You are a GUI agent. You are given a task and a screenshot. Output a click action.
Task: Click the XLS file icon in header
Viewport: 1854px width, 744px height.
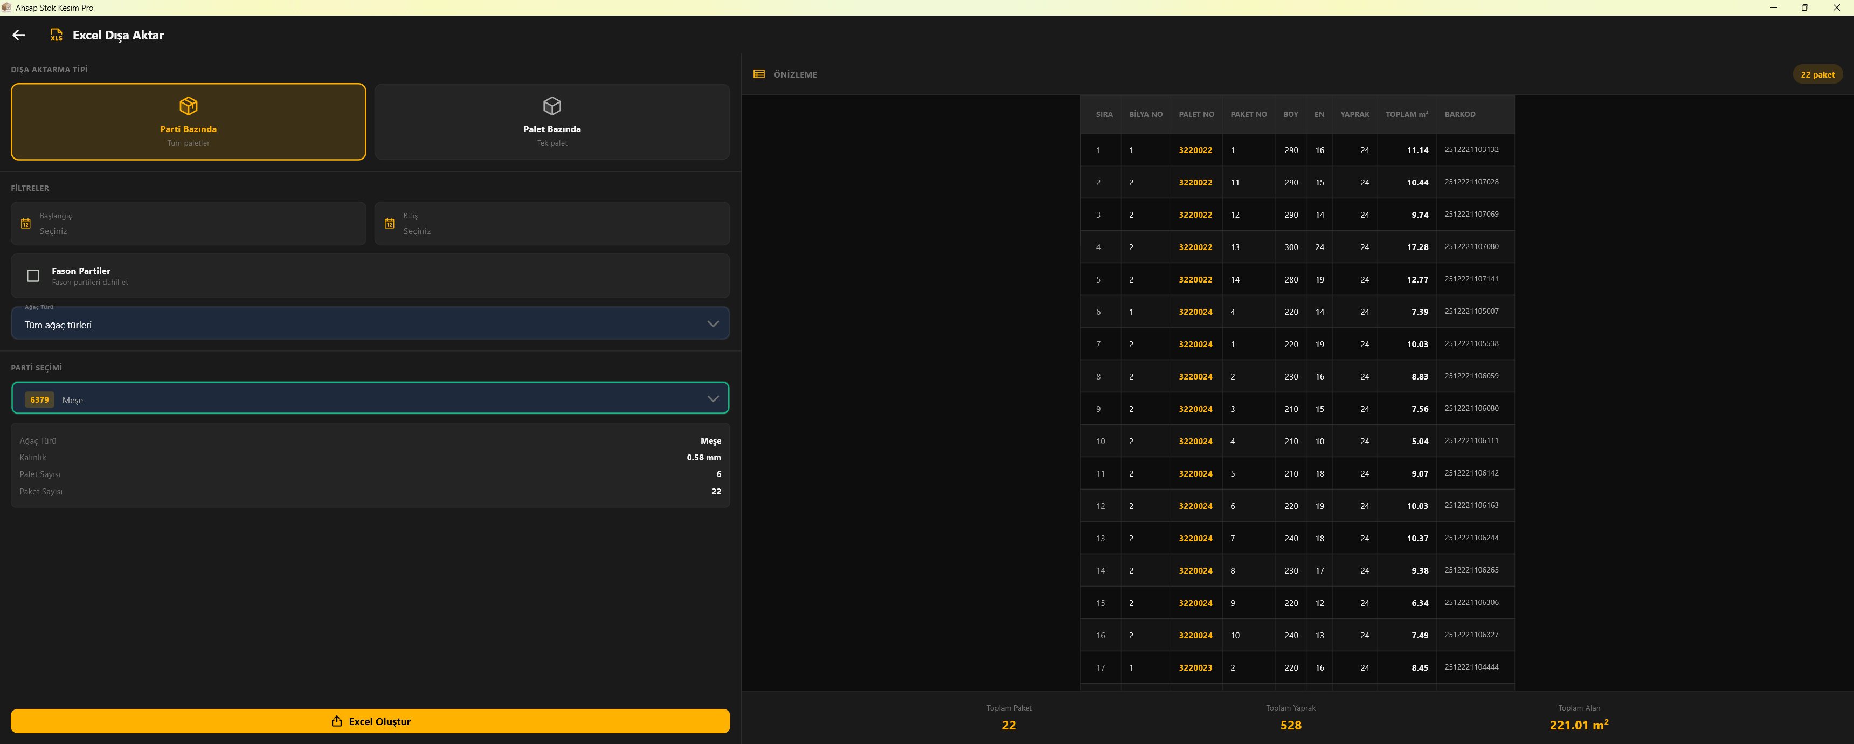click(56, 35)
